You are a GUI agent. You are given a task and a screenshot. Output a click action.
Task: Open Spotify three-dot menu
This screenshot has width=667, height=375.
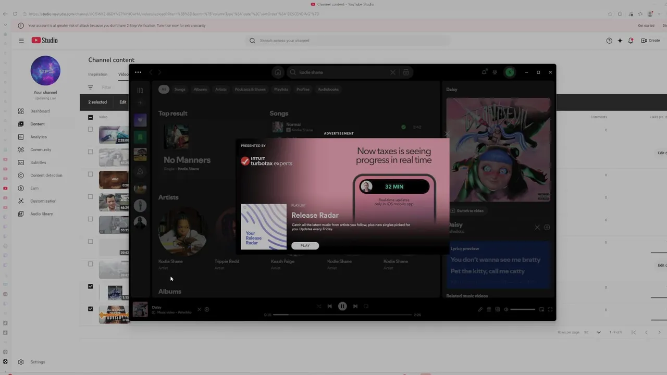(x=138, y=72)
